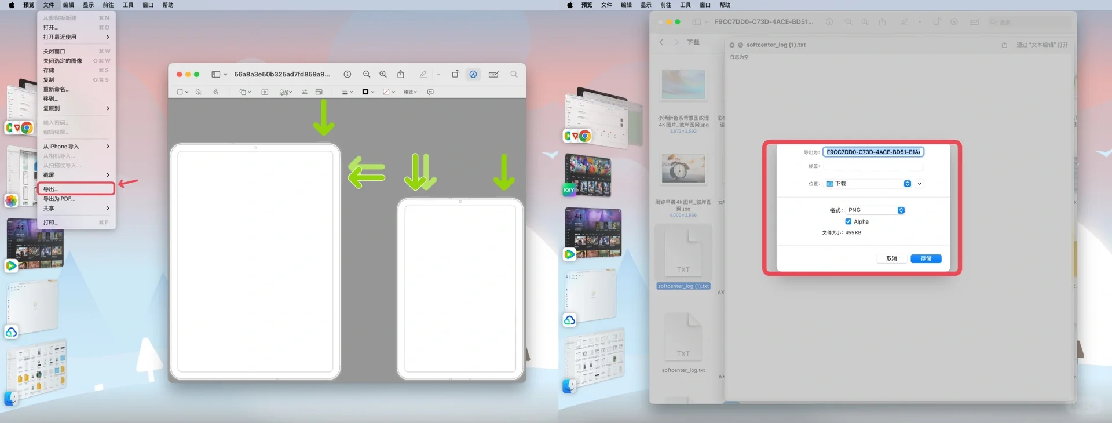
Task: Toggle sidebar in the 56a8a3e50b325 window
Action: pos(215,74)
